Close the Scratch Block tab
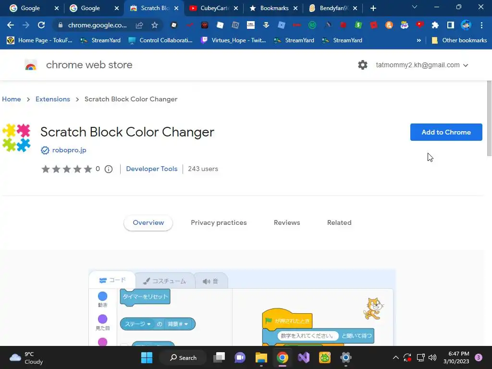 [176, 8]
